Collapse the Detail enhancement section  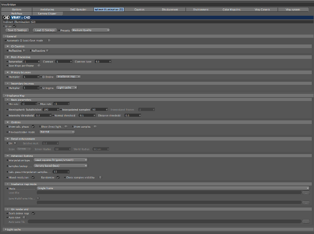click(x=8, y=139)
